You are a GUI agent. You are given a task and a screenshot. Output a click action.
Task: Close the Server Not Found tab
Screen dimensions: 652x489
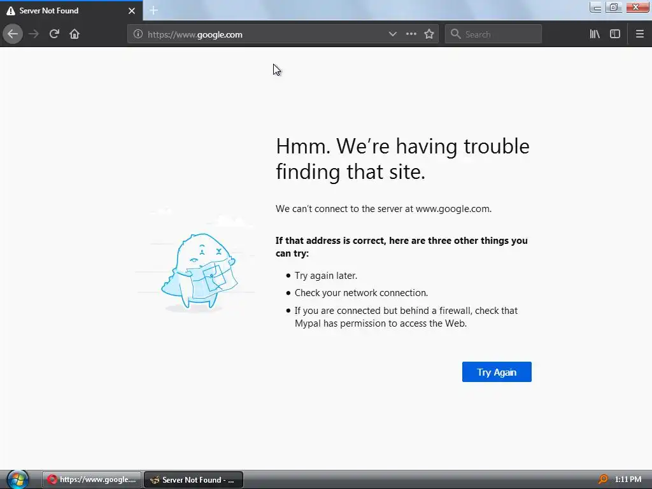(x=132, y=11)
